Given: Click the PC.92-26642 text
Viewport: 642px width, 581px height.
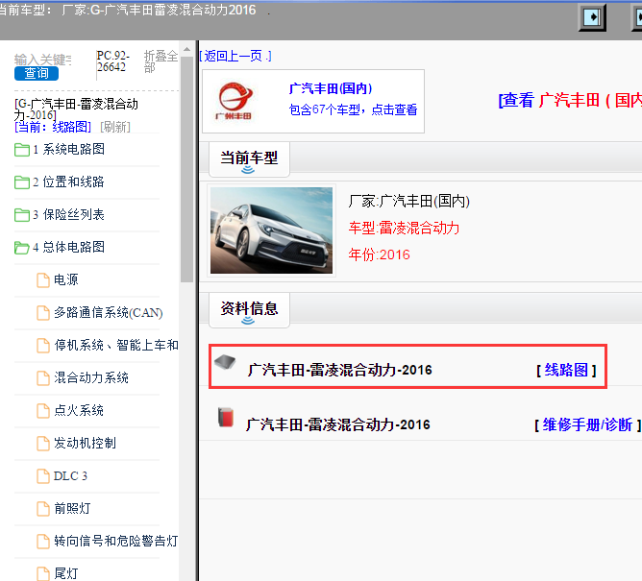Looking at the screenshot, I should [x=113, y=61].
